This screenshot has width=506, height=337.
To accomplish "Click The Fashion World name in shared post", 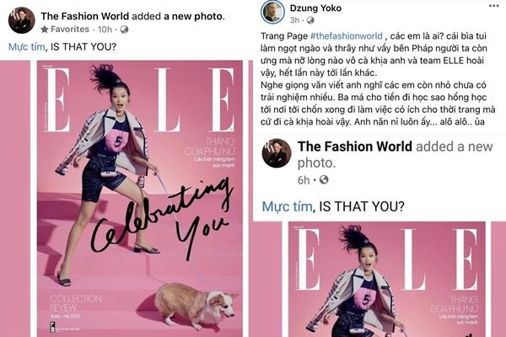I will pyautogui.click(x=355, y=147).
